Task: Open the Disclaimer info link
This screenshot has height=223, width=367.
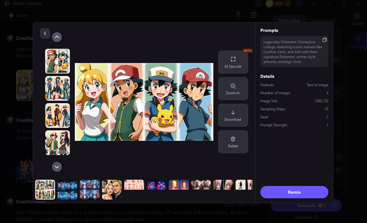Action: [306, 217]
